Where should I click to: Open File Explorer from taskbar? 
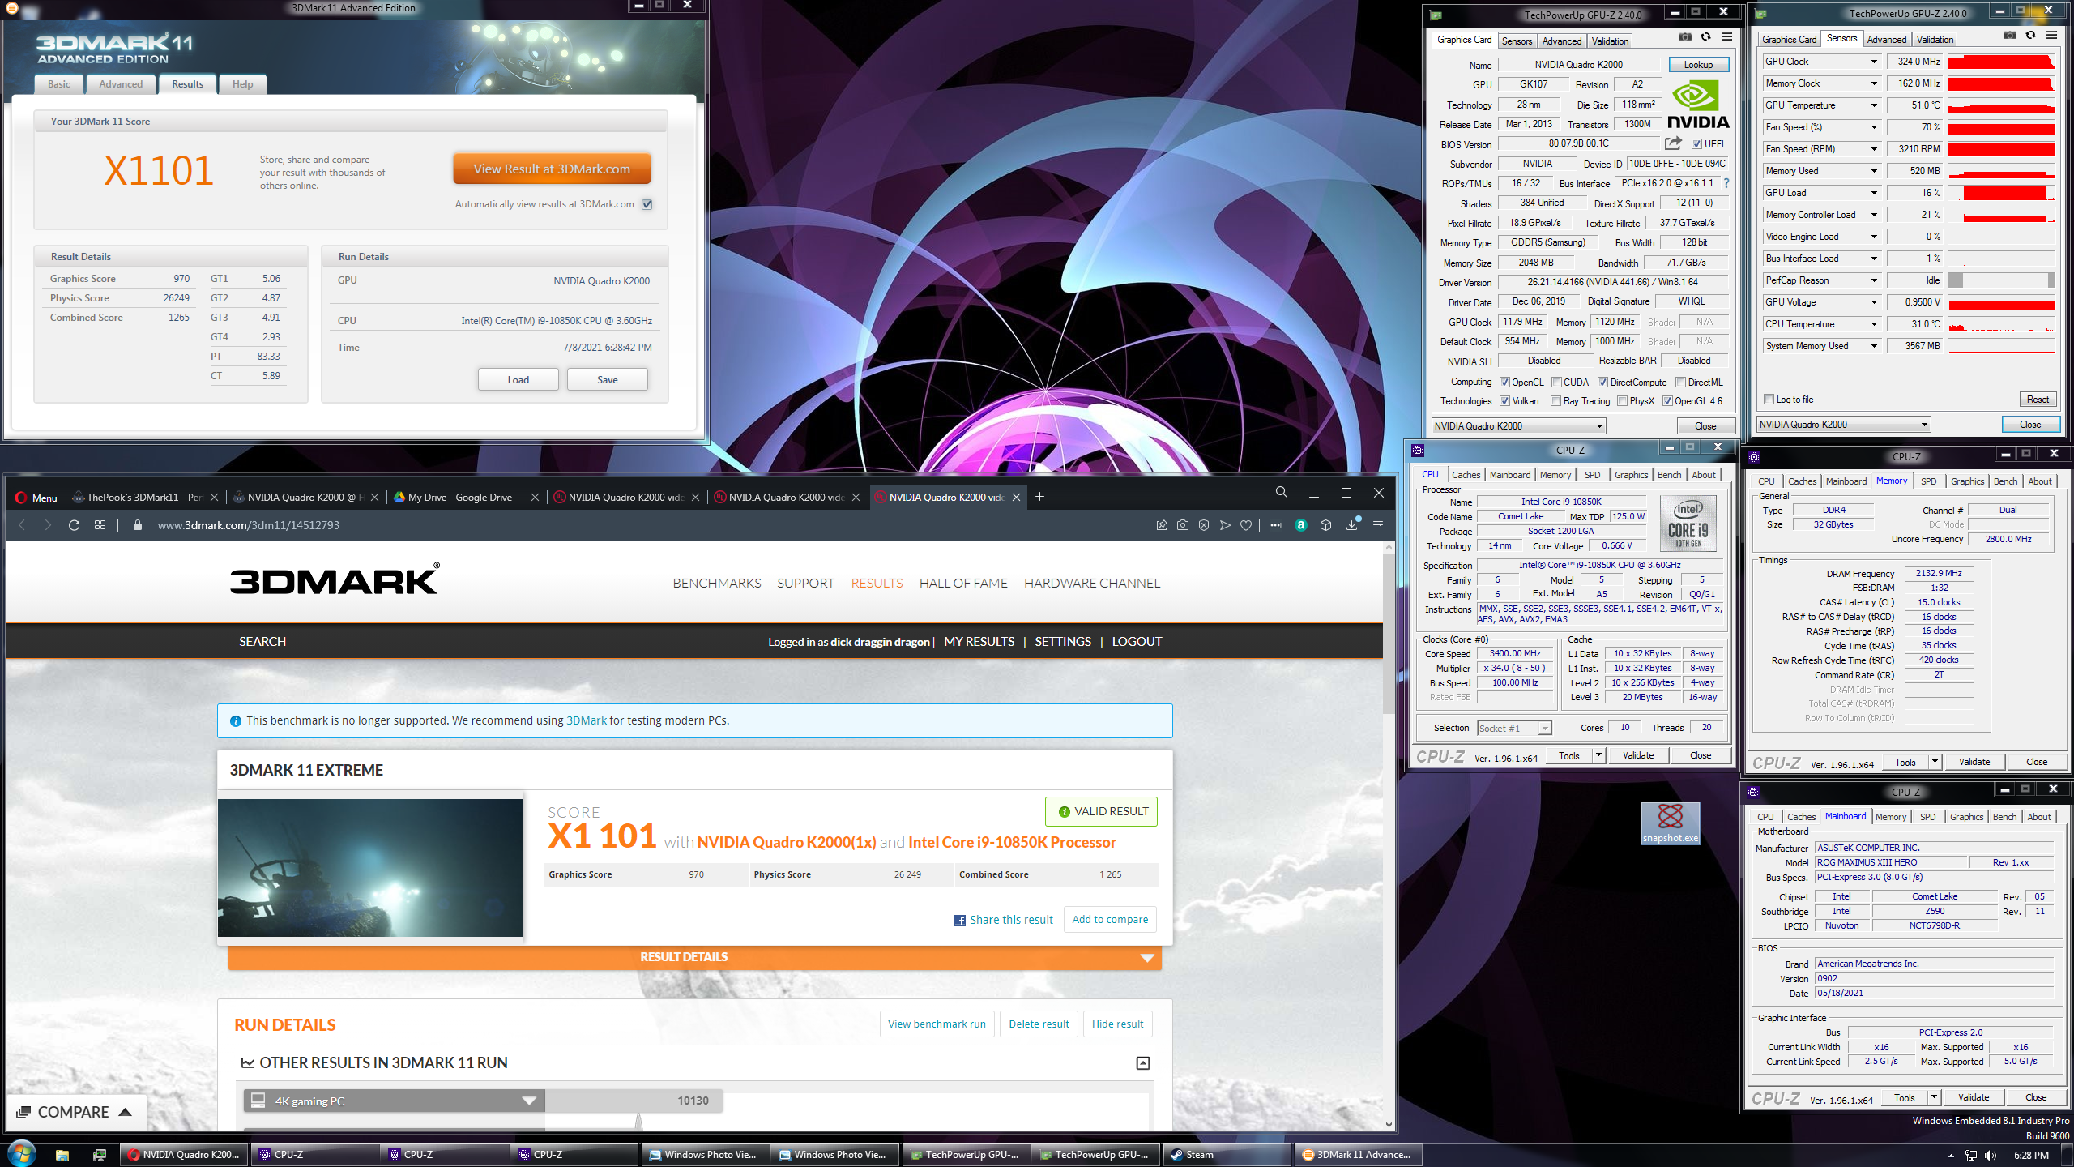pos(62,1155)
